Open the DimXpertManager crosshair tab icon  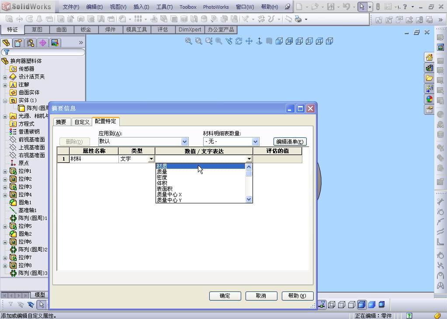(x=43, y=43)
